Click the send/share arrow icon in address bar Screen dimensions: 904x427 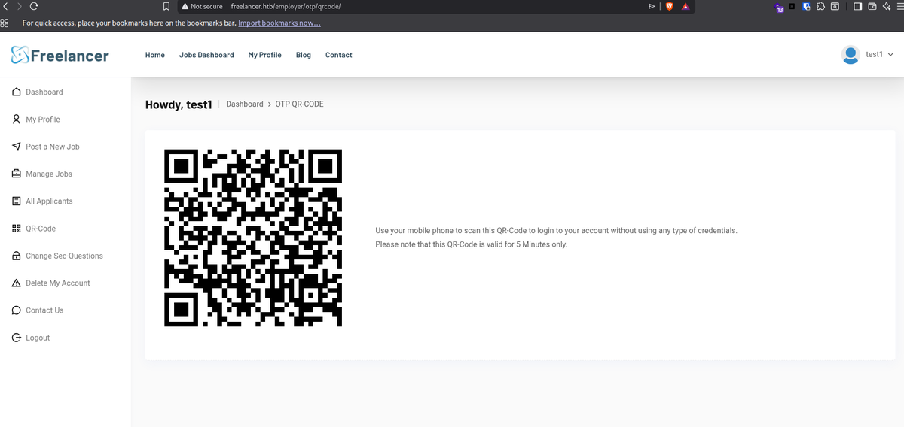[652, 6]
